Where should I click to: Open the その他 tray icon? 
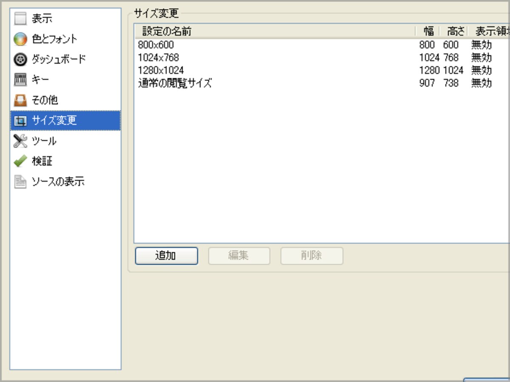20,100
